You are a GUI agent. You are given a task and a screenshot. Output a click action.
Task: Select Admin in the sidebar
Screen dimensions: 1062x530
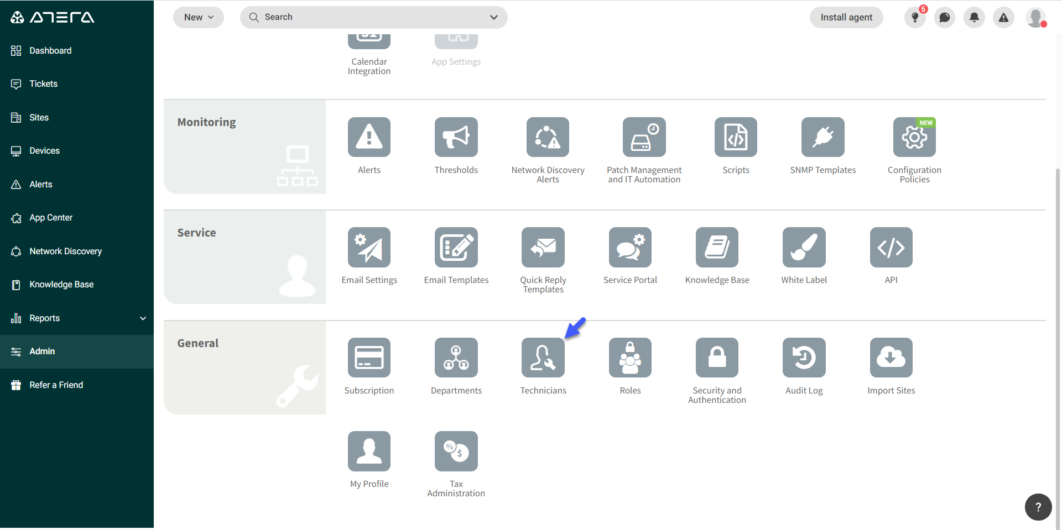(77, 351)
